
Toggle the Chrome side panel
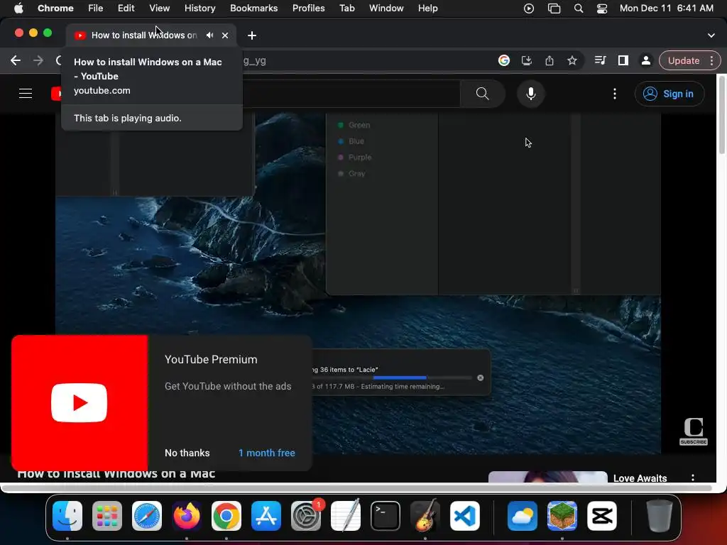(x=623, y=60)
